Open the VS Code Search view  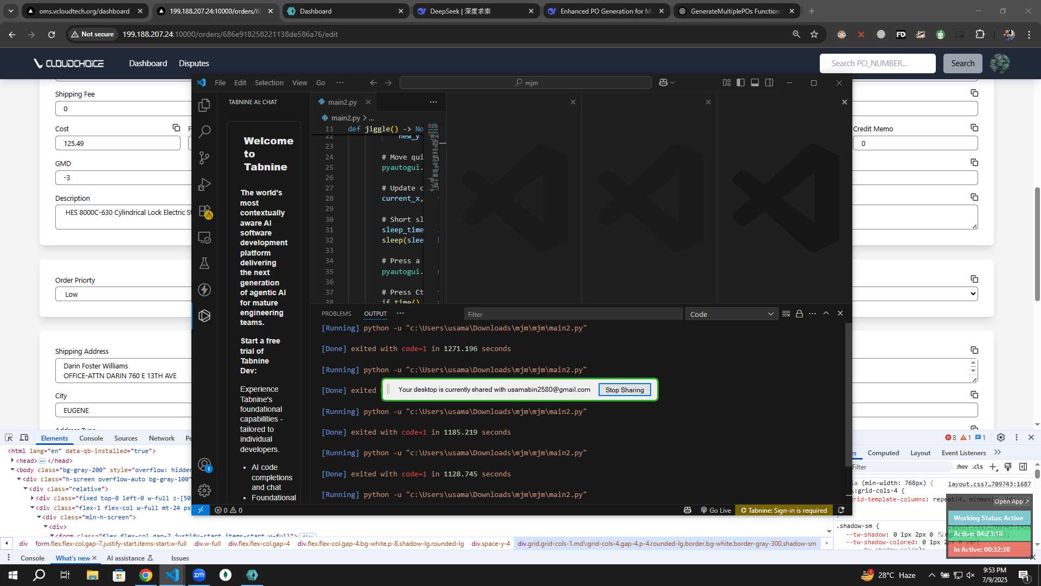[x=204, y=131]
